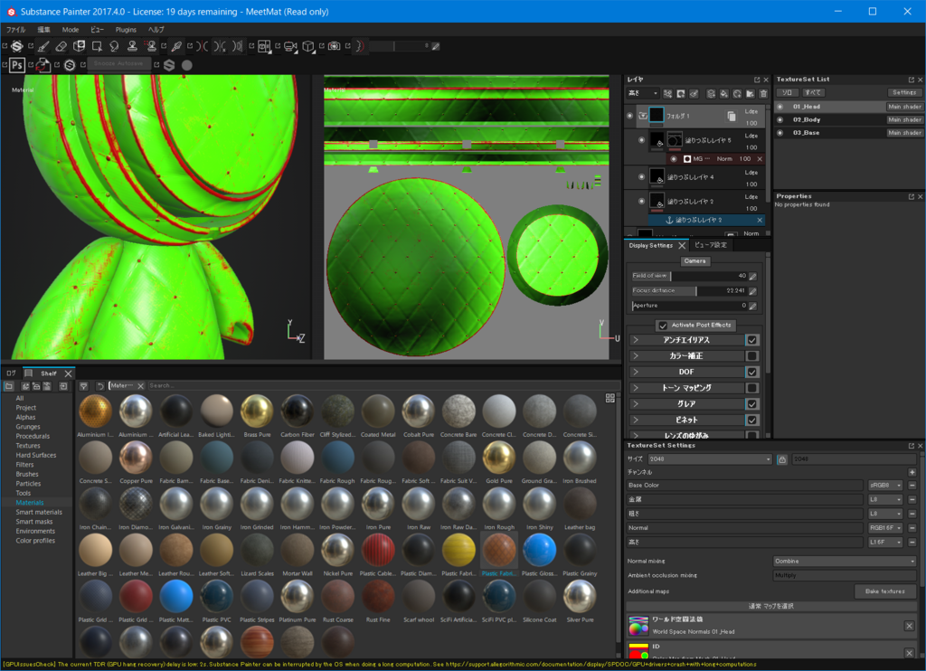Click the ソロ button
Viewport: 926px width, 671px height.
click(x=788, y=93)
